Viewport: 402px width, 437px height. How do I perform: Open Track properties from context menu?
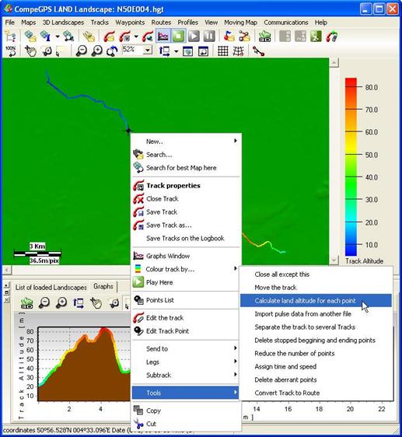click(x=186, y=186)
